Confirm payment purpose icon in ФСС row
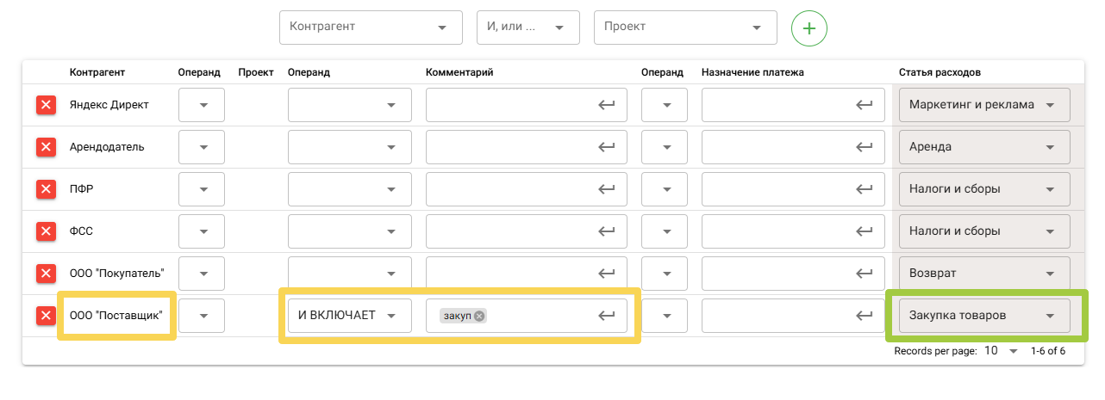The width and height of the screenshot is (1105, 400). [x=865, y=231]
